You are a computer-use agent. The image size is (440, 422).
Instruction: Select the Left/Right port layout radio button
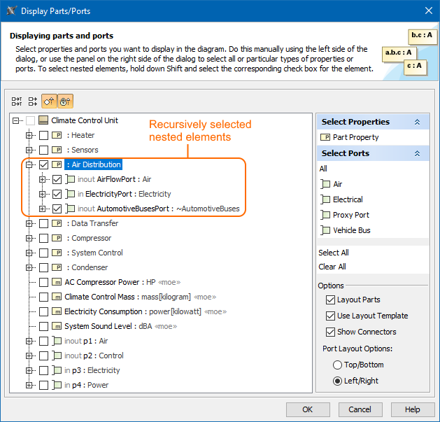(337, 381)
